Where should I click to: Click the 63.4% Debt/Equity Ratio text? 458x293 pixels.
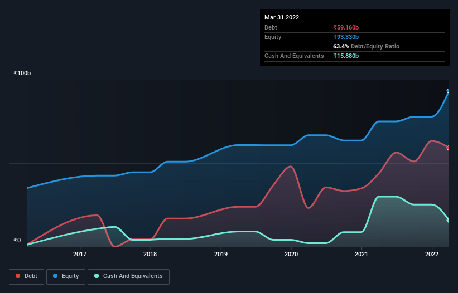click(367, 46)
